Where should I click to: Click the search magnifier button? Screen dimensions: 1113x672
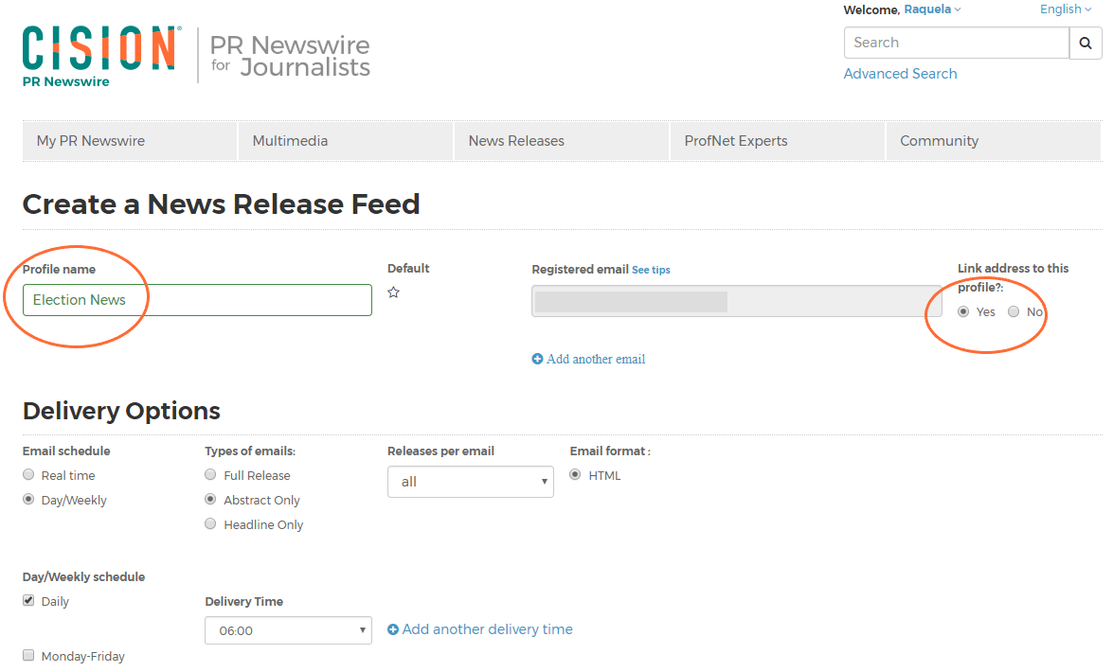[x=1086, y=43]
